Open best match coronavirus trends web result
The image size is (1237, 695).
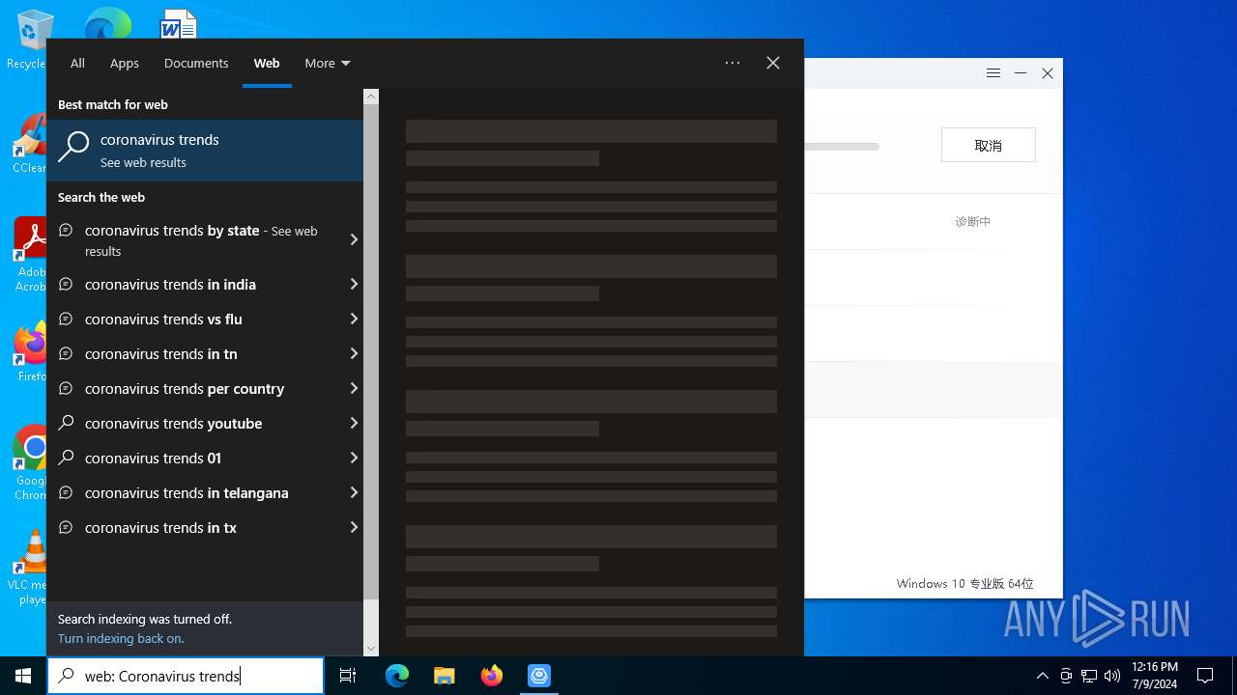pos(205,150)
